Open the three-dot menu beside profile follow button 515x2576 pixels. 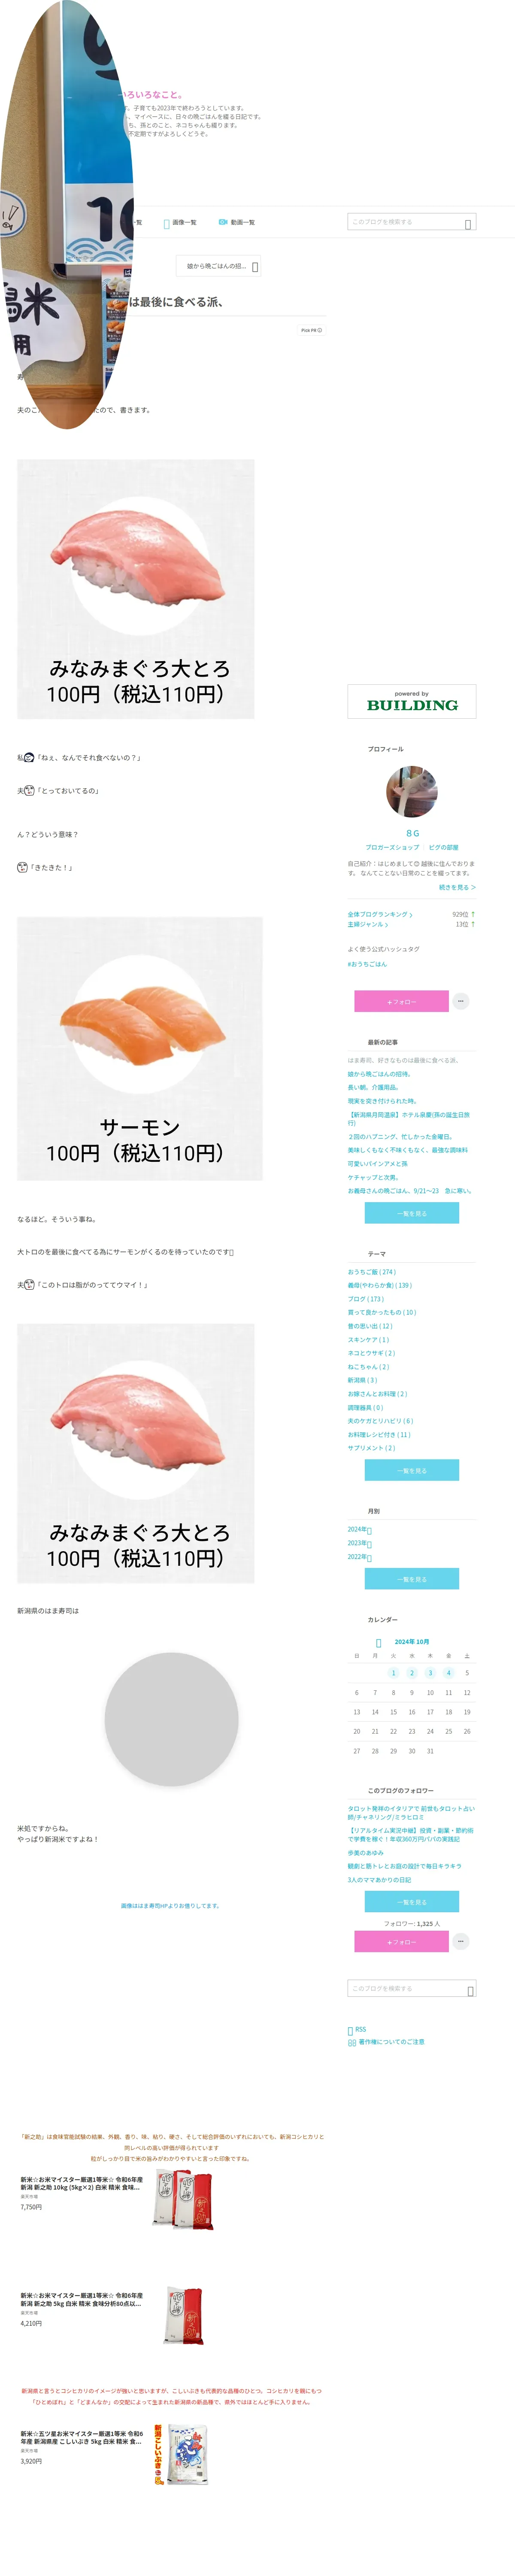461,1001
